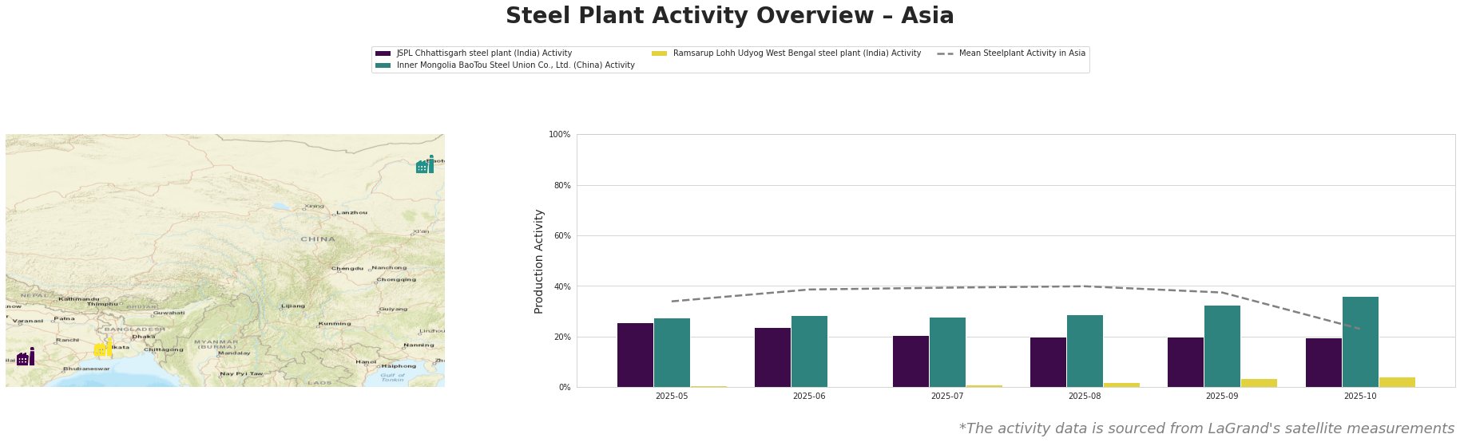Screen dimensions: 1460x442
Task: Click the teal bar for 2025-09
Action: pyautogui.click(x=1222, y=346)
